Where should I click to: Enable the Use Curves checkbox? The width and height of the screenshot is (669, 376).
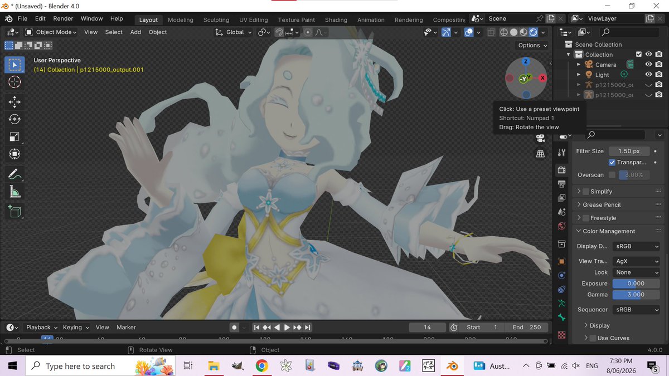[x=593, y=338]
